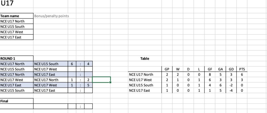
Task: Select home score 6 in first match
Action: click(72, 64)
